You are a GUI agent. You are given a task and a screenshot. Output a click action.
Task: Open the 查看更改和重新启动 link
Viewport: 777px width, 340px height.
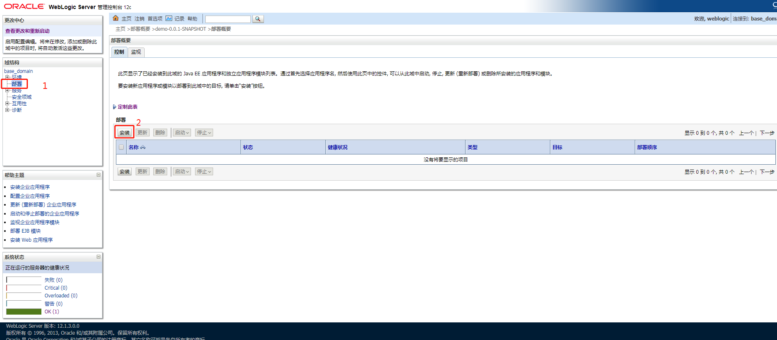27,31
